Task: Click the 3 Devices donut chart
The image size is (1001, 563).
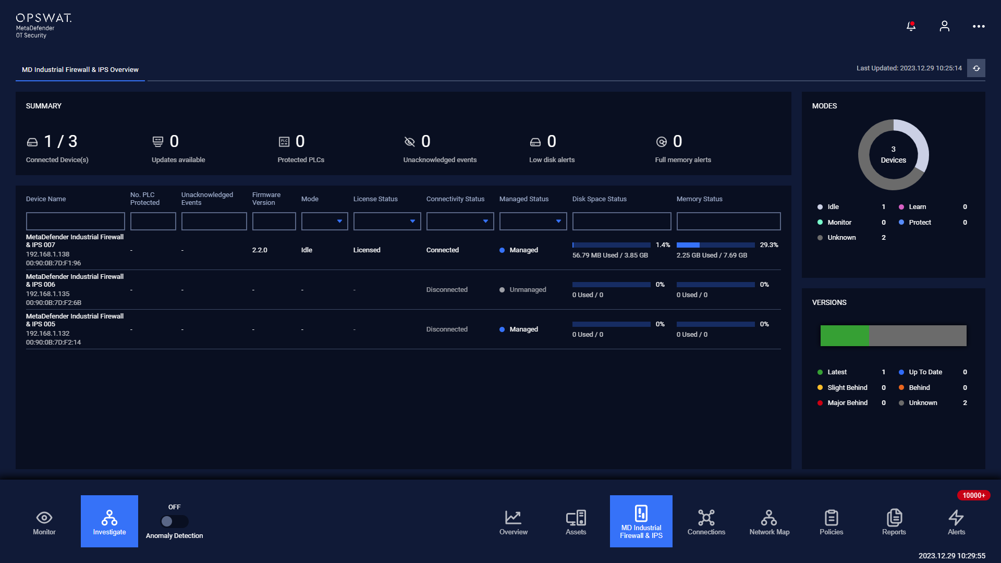Action: 894,155
